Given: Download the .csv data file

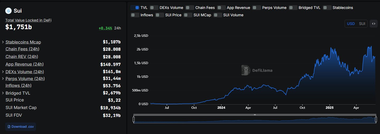Looking at the screenshot, I should point(21,127).
